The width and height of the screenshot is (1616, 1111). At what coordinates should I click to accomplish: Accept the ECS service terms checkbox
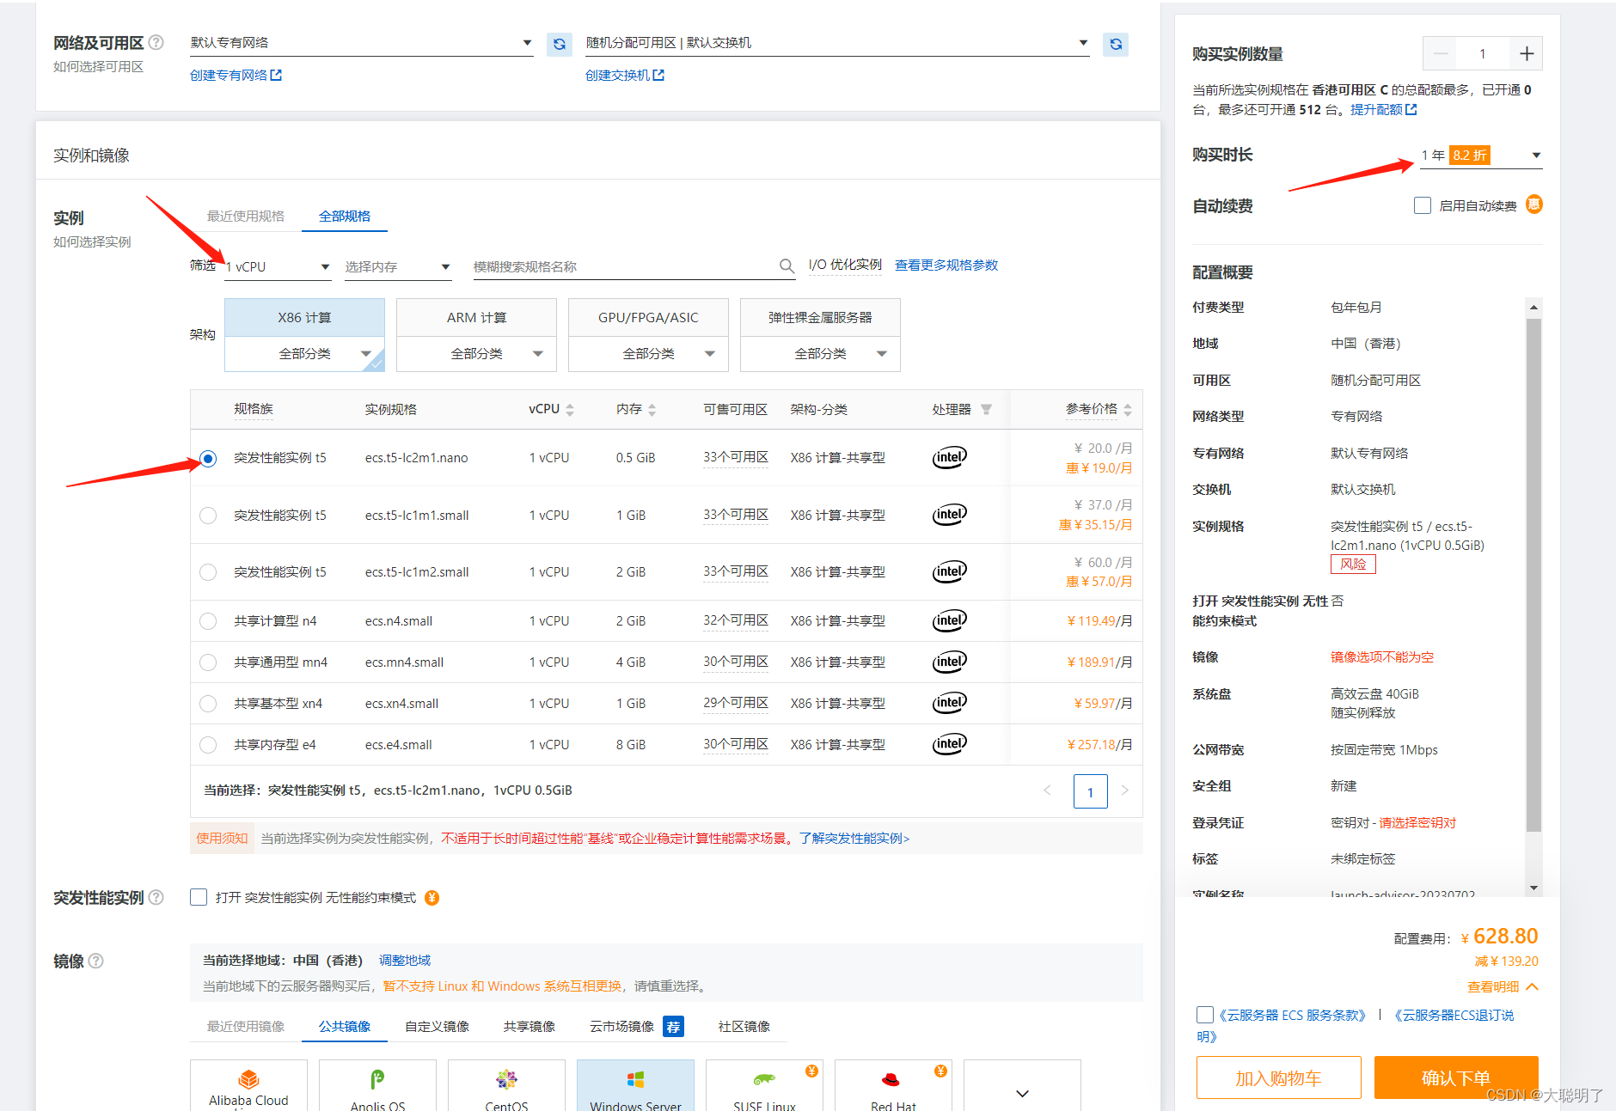click(x=1205, y=1015)
